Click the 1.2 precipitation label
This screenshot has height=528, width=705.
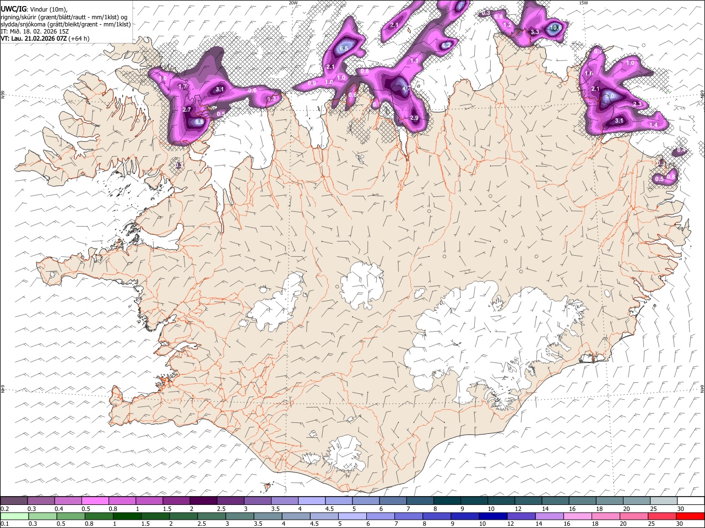pos(508,25)
